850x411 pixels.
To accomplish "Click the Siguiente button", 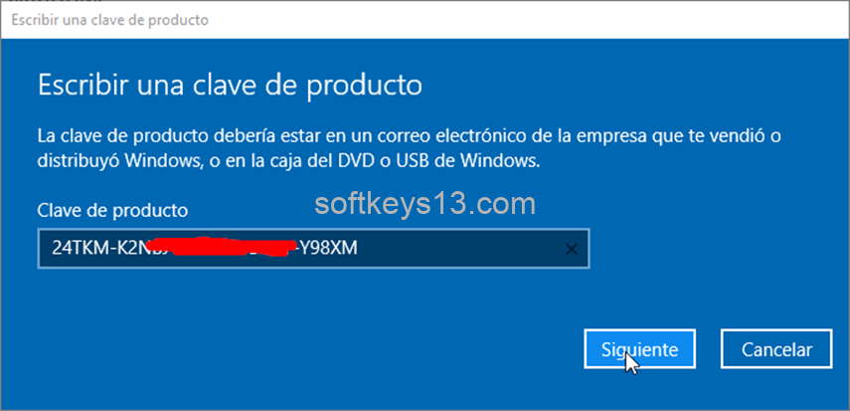I will [639, 348].
